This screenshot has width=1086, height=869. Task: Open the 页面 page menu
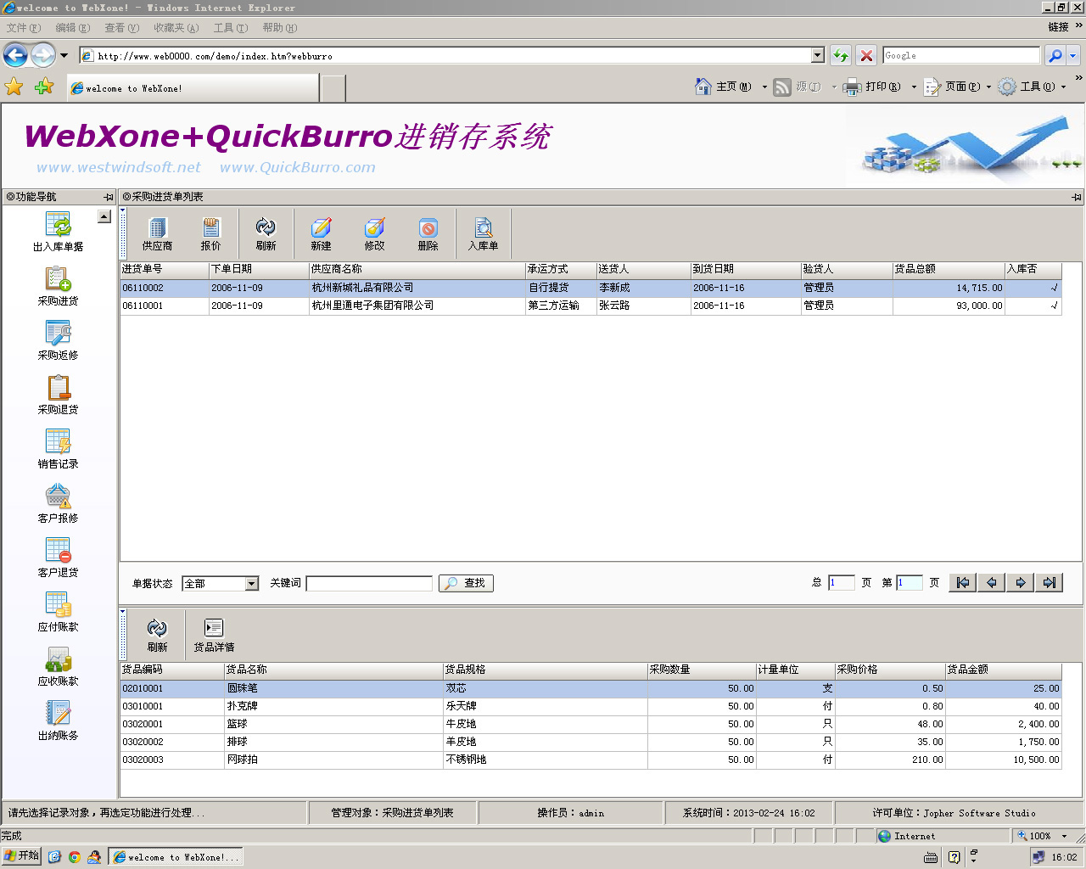[957, 87]
